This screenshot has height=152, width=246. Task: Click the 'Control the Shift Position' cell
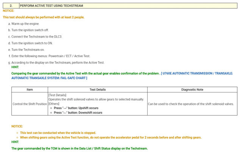[30, 103]
